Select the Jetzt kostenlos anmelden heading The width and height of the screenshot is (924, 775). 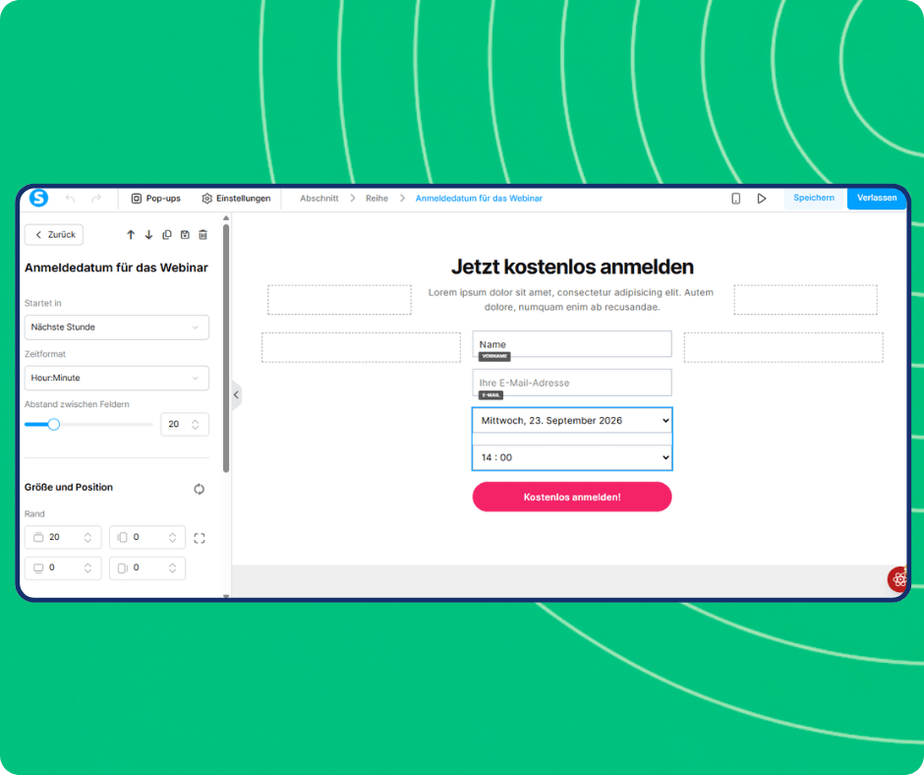(x=572, y=267)
